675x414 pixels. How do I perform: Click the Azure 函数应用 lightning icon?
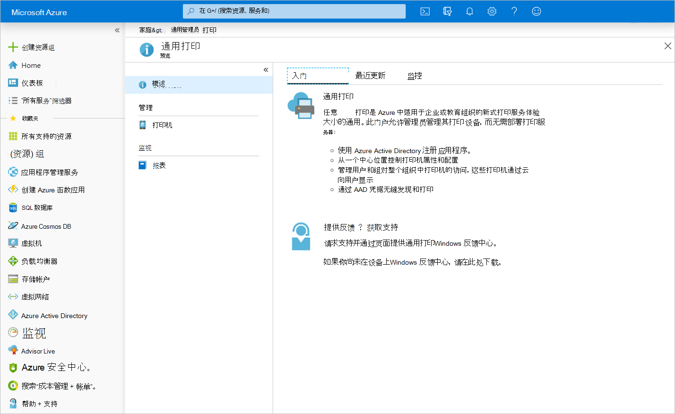[x=13, y=190]
